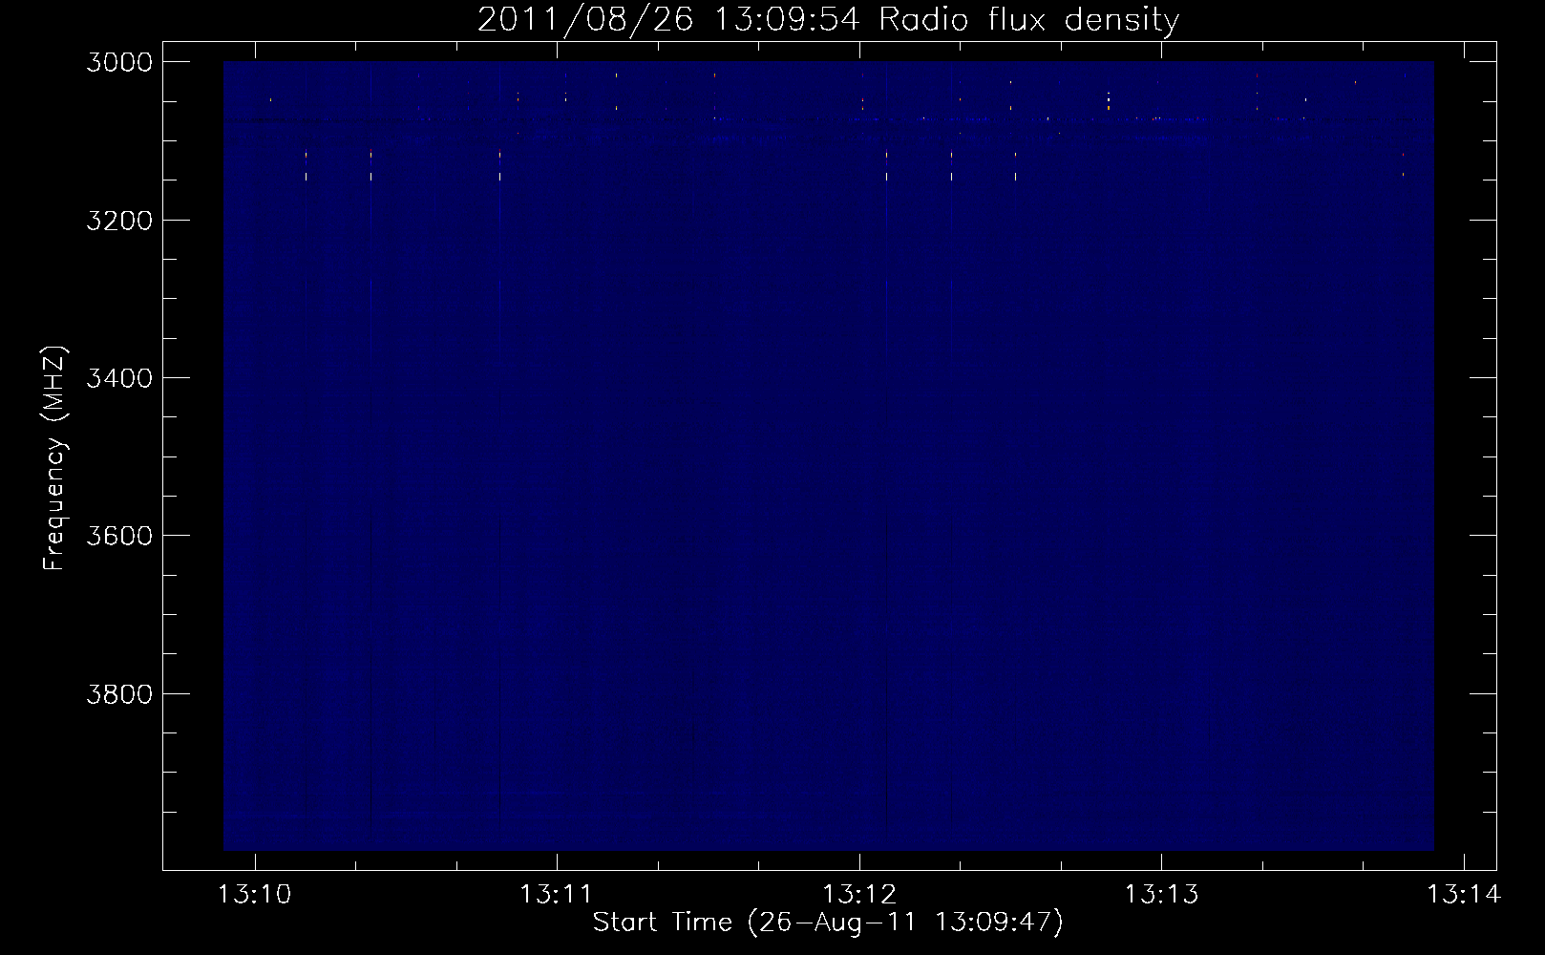Click the 13:10 time tick label
This screenshot has height=955, width=1545.
click(x=255, y=895)
